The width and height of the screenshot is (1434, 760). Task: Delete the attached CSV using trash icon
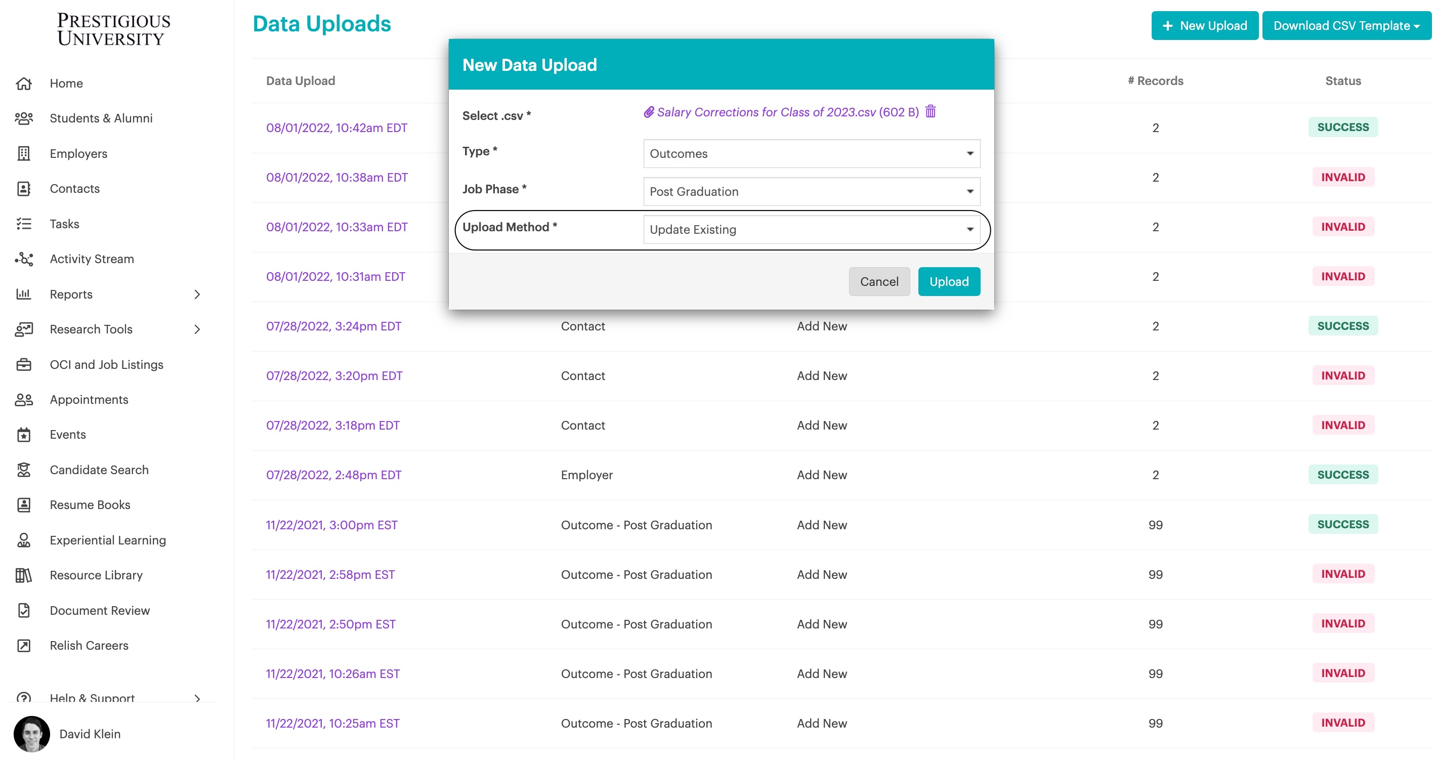[x=930, y=111]
